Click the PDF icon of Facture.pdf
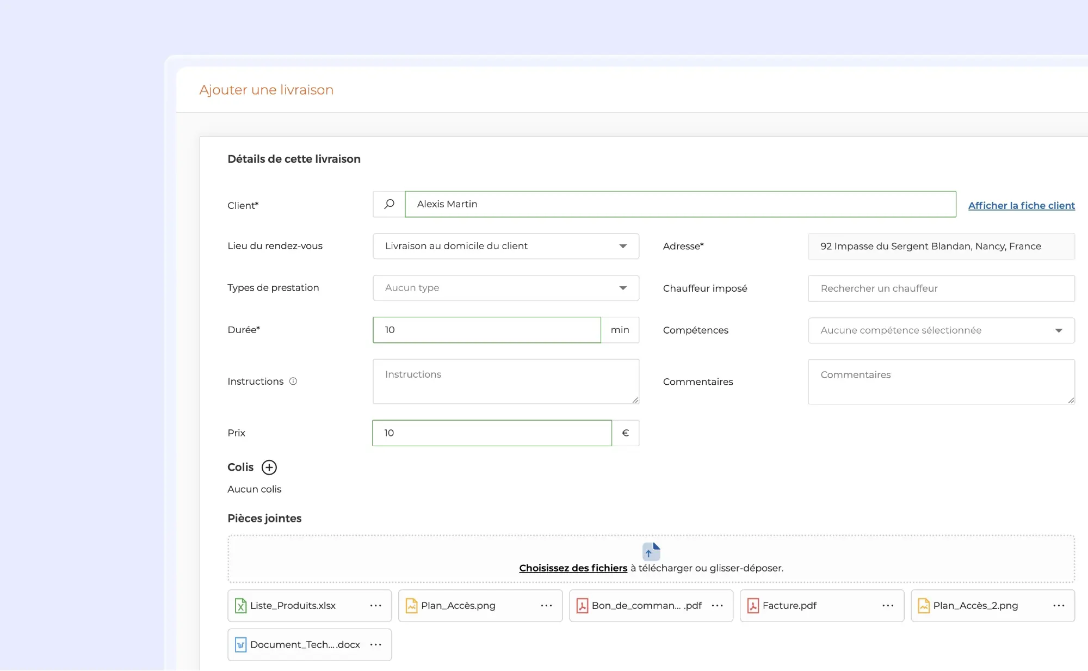The height and width of the screenshot is (671, 1088). coord(753,605)
